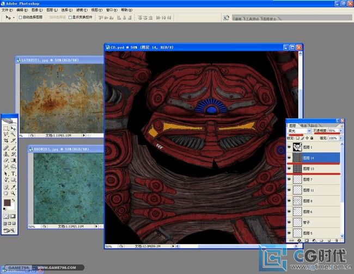Click the background color swatch
Screen dimensions: 354x274
click(x=12, y=207)
